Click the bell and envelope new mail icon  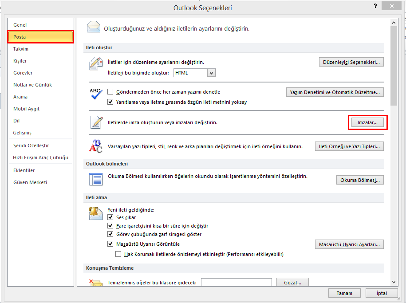click(x=95, y=213)
